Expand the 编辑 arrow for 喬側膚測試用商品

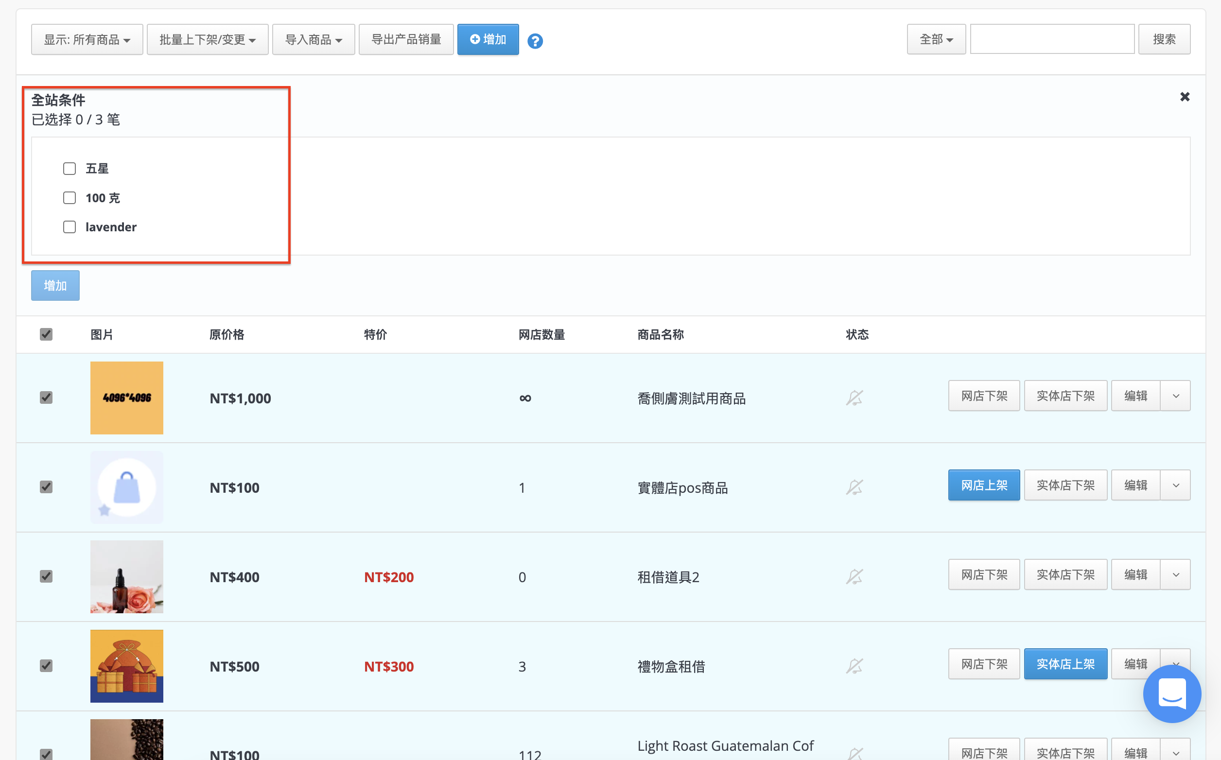(x=1175, y=396)
